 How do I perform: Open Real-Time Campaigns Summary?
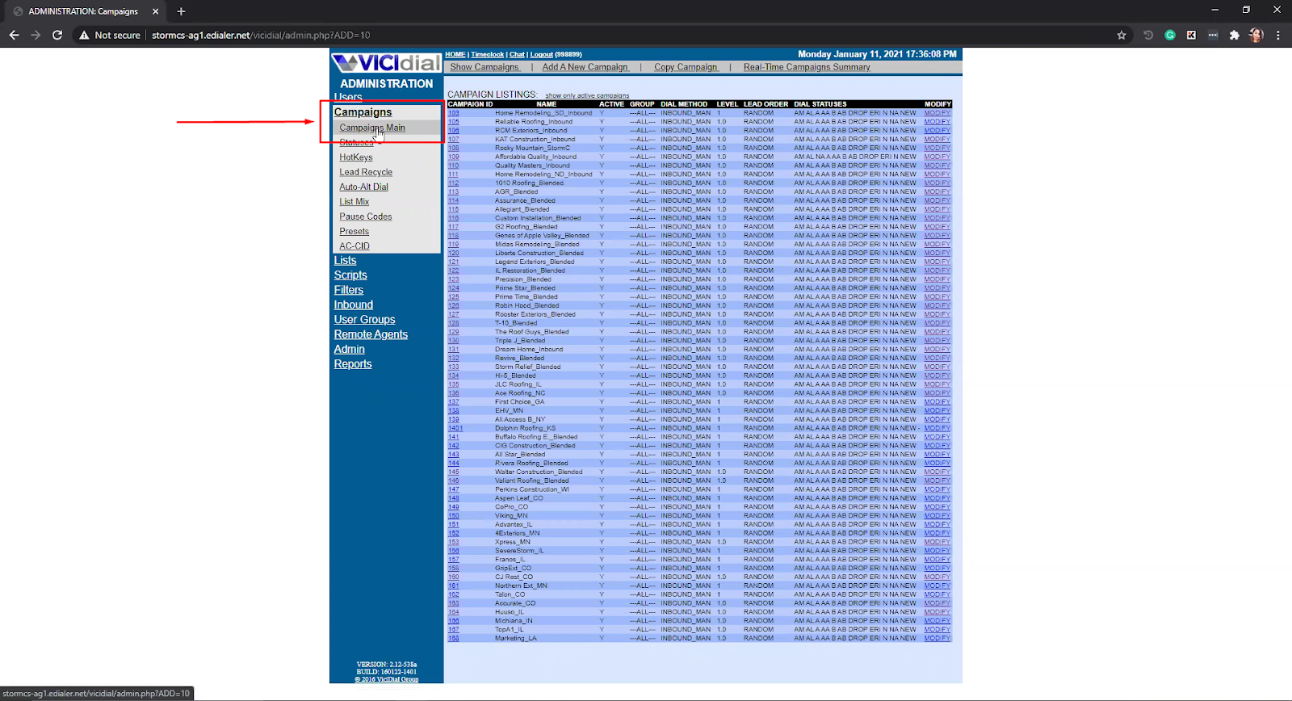807,67
